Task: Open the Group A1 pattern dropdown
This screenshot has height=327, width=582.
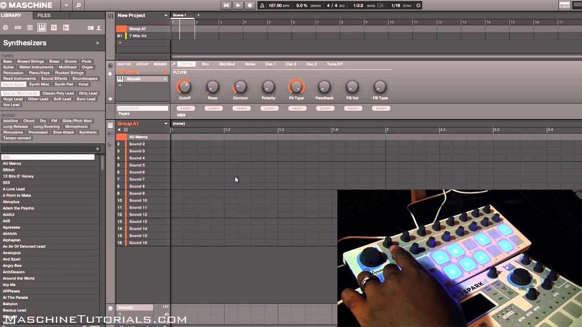Action: [x=166, y=124]
